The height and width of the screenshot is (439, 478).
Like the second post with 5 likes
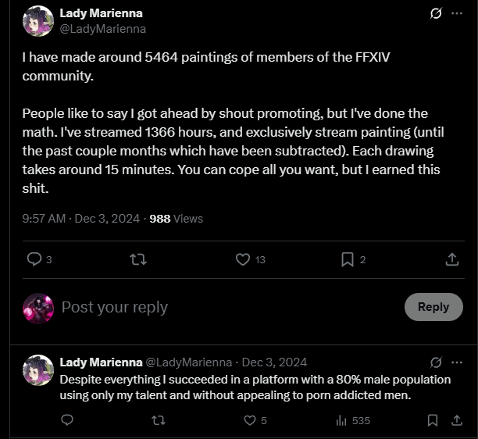[x=250, y=420]
